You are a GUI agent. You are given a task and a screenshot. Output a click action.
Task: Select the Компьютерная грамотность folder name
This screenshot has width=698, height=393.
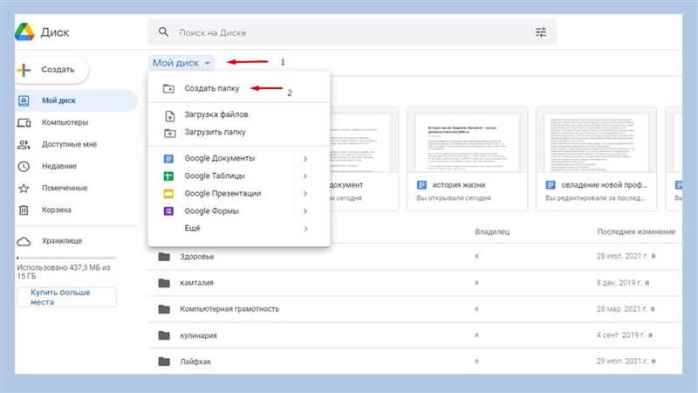pos(229,309)
